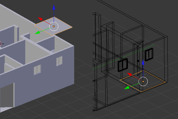
Task: Click the blue Z-axis arrow in solid view
Action: [x=54, y=7]
